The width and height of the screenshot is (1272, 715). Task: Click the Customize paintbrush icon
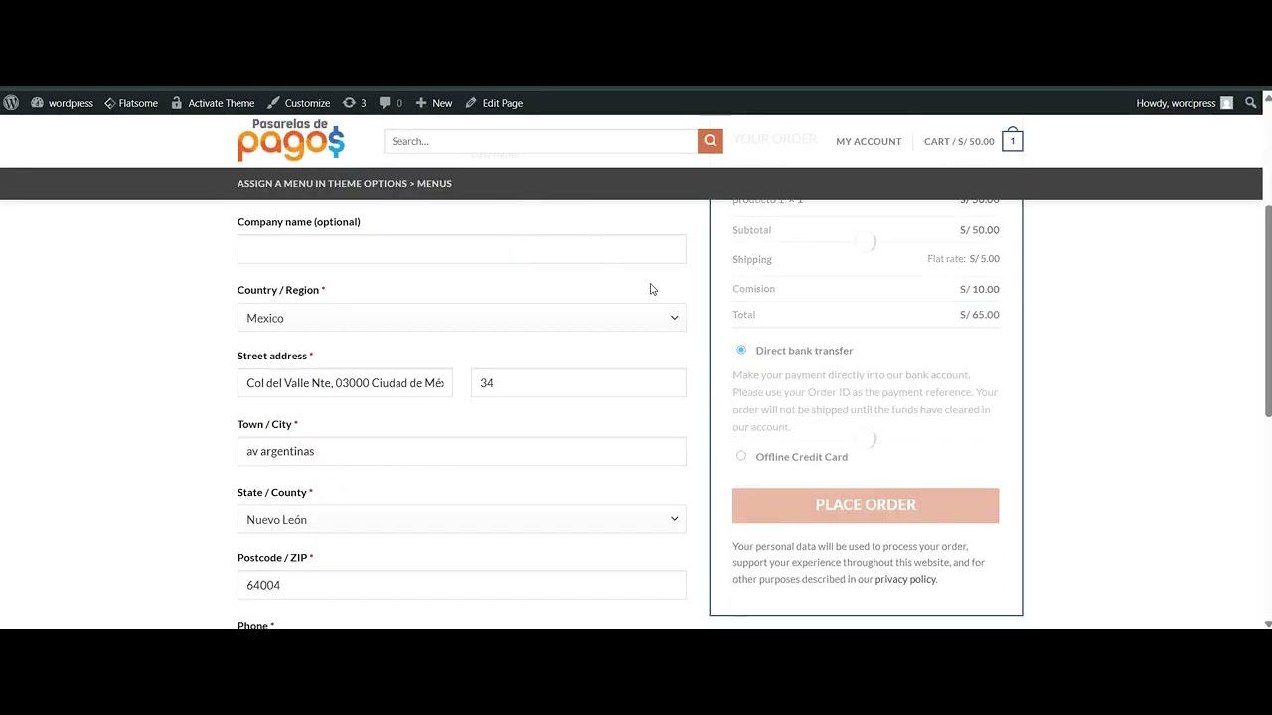(x=273, y=103)
